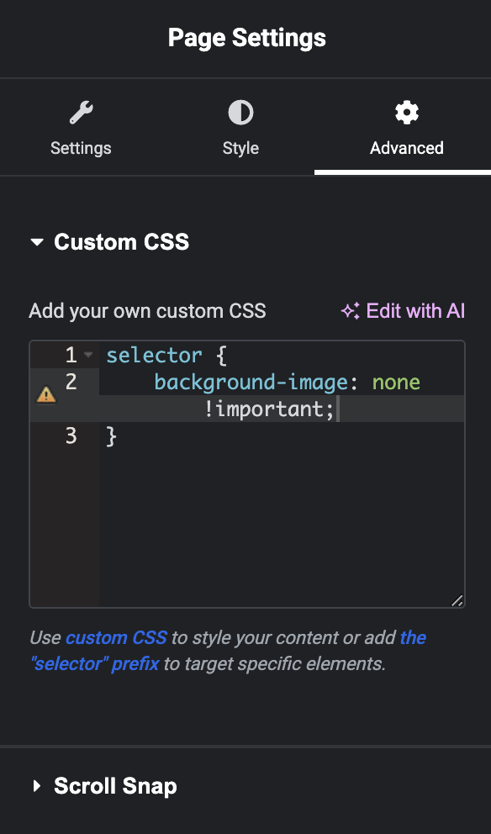
Task: Open the Scroll Snap section title
Action: point(115,786)
